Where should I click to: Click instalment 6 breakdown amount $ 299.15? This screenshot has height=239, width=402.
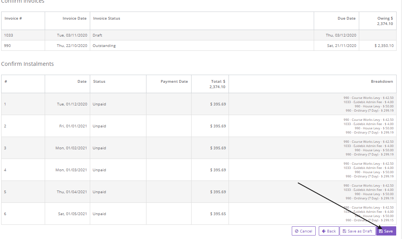[x=387, y=220]
